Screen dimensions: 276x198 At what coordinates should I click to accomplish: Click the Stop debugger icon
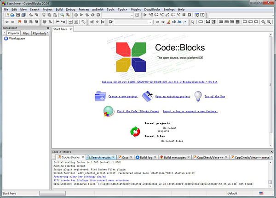(190, 15)
